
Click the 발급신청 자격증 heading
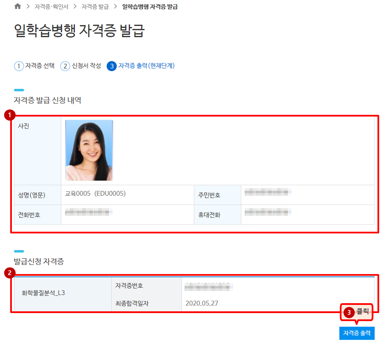pos(39,262)
